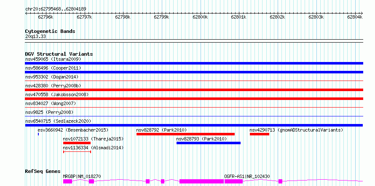The image size is (375, 186).
Task: Click the 62804k ruler tick label
Action: [x=355, y=17]
